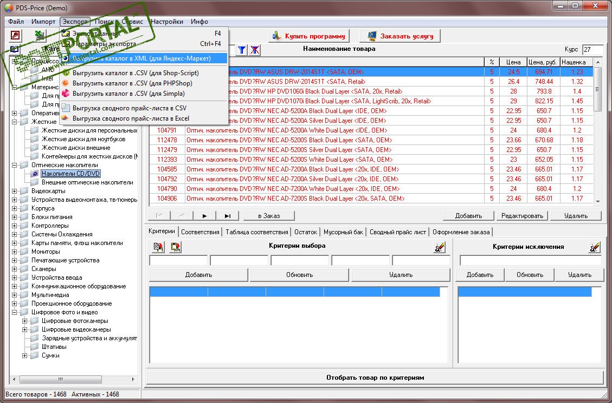
Task: Expand the Сканеры tree node
Action: tap(15, 269)
